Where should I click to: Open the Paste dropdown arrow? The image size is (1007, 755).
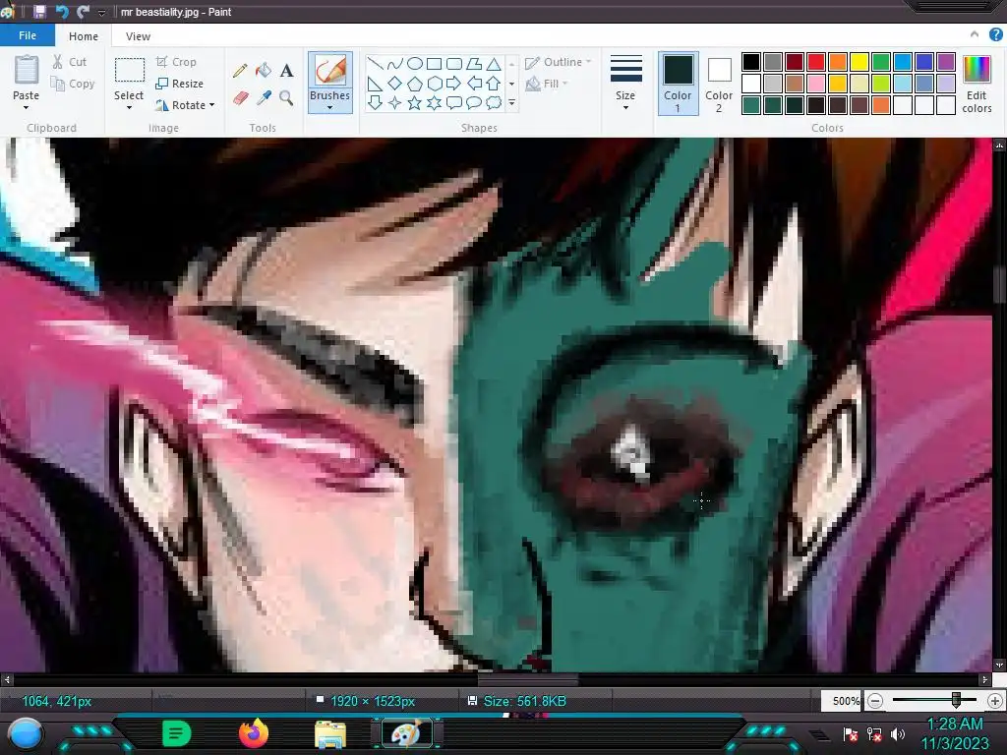click(x=27, y=108)
